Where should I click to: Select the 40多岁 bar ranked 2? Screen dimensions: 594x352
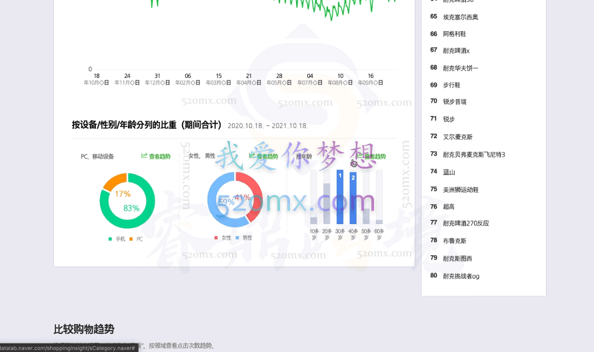click(353, 199)
